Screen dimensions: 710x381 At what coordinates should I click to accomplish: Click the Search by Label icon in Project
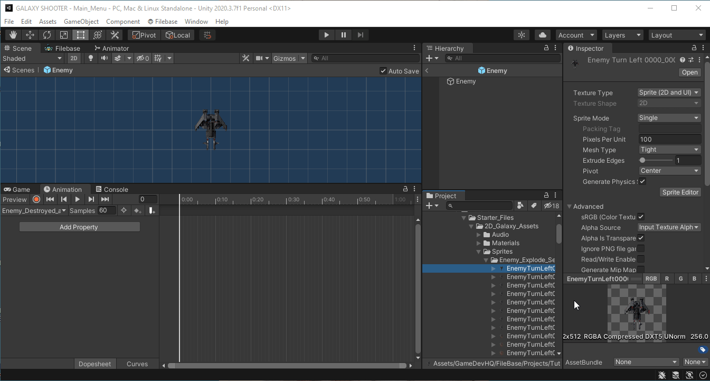click(x=534, y=206)
